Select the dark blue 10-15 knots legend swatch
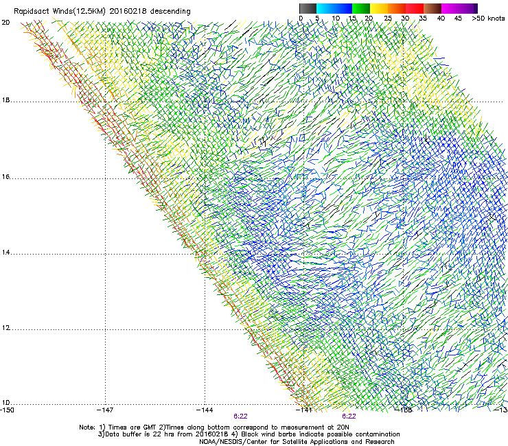 tap(343, 8)
